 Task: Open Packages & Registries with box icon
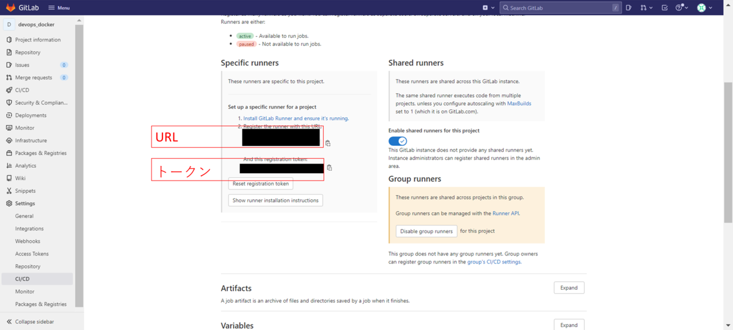click(40, 153)
